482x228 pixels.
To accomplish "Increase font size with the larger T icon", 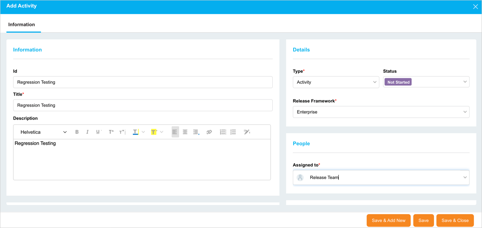I will [111, 132].
